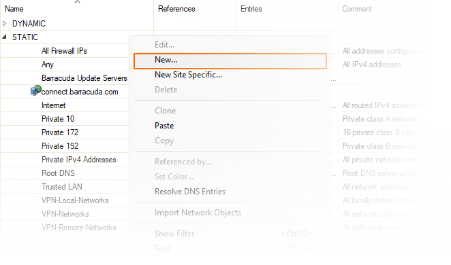The width and height of the screenshot is (451, 265).
Task: Select the VPN-Local-Networks object
Action: click(x=75, y=200)
